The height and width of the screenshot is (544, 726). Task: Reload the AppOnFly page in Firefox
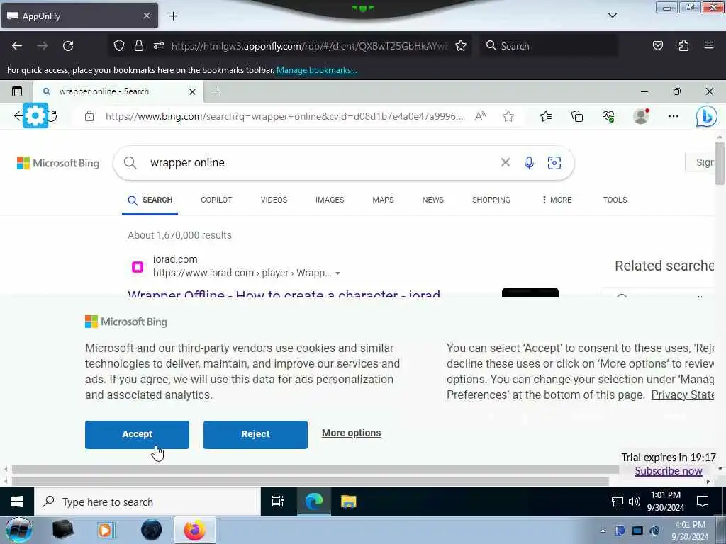(68, 46)
